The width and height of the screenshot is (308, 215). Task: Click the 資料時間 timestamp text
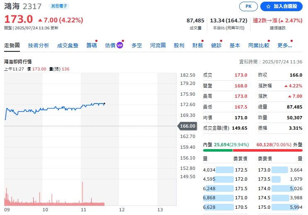click(271, 62)
